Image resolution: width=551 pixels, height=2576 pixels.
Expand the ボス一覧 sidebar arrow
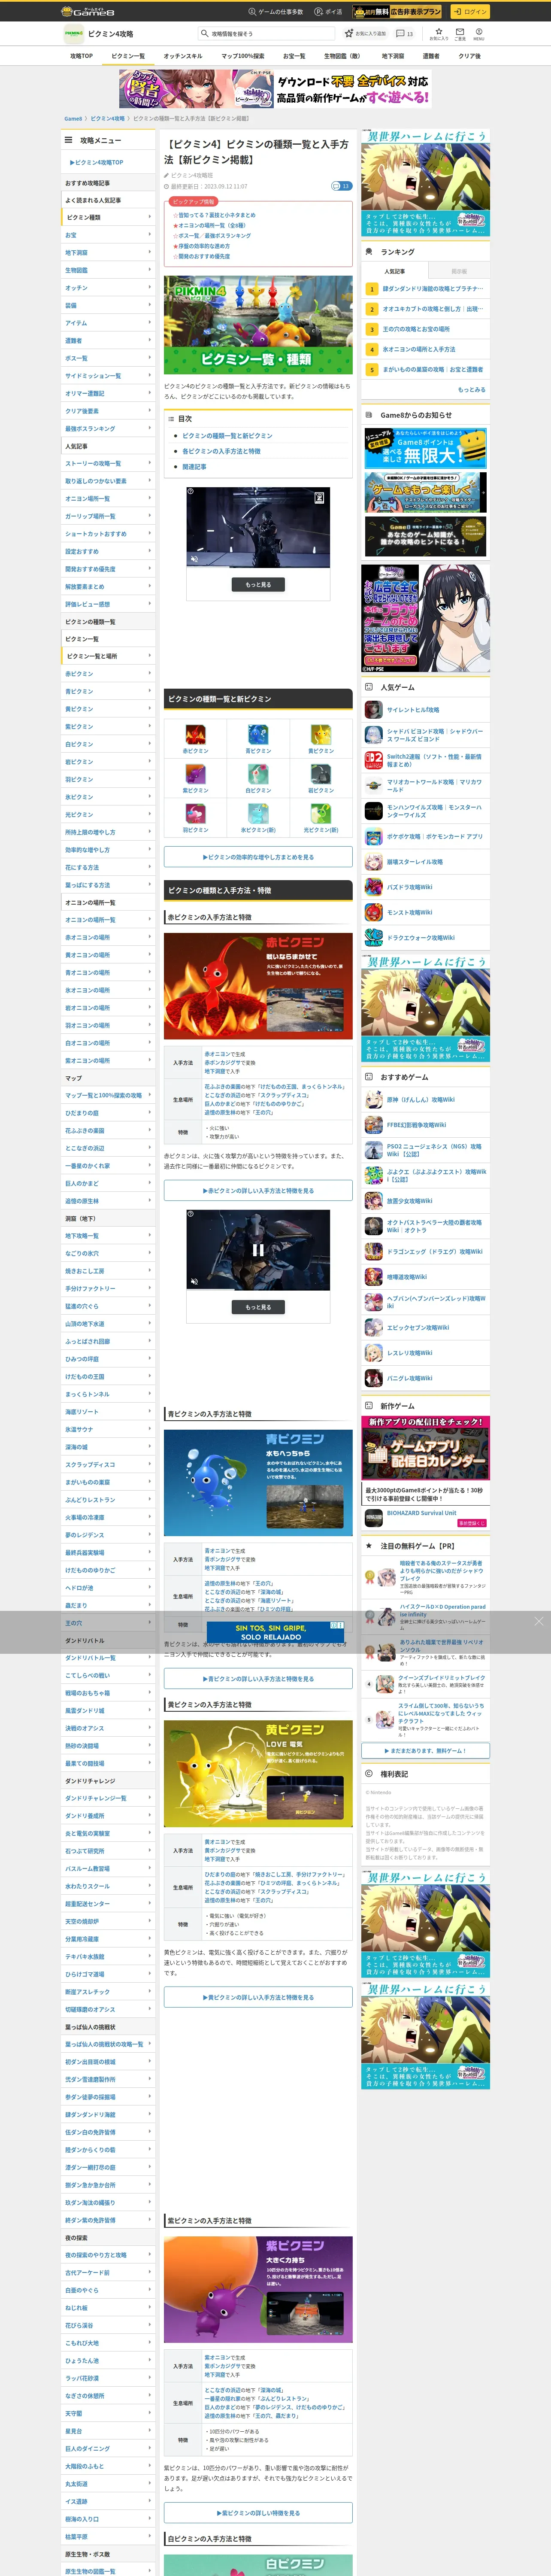150,357
